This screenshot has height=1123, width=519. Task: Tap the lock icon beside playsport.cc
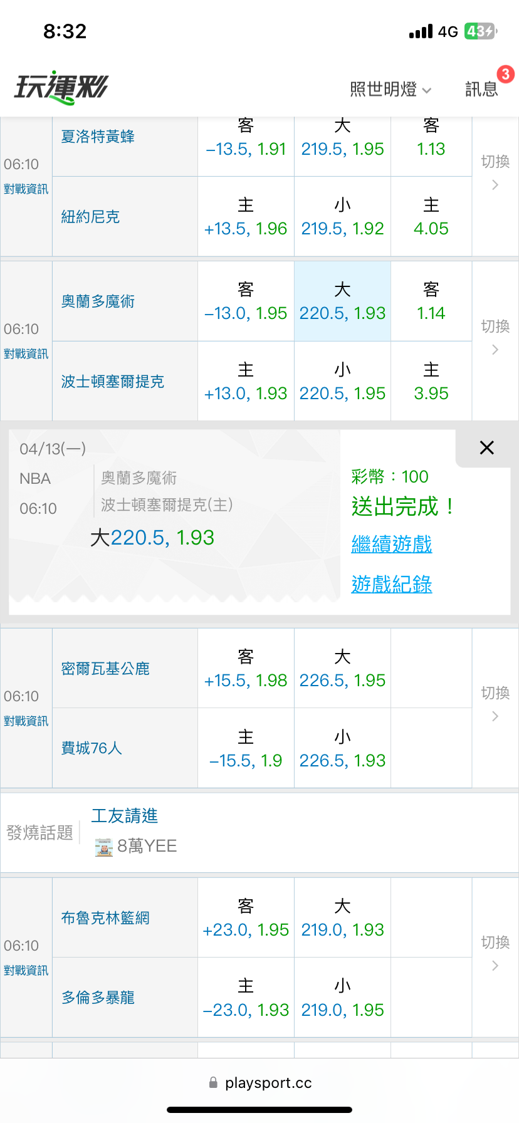tap(213, 1082)
